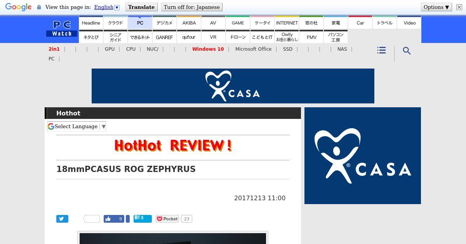Open the 家電 tab

point(336,22)
